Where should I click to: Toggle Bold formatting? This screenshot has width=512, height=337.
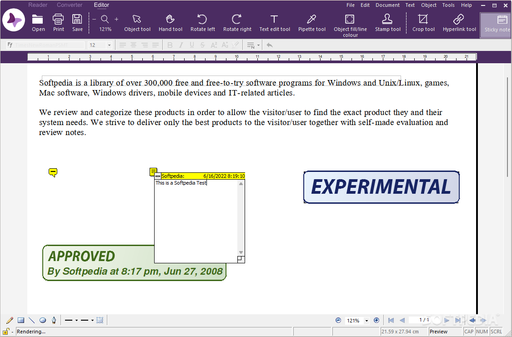[170, 45]
